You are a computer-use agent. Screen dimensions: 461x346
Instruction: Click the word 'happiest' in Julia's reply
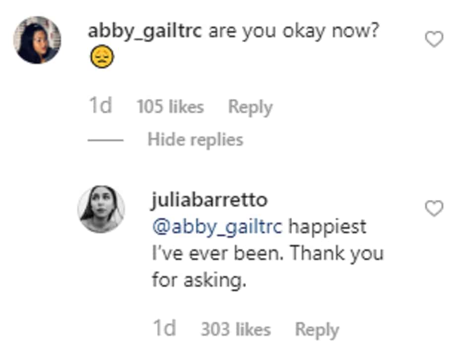(327, 227)
